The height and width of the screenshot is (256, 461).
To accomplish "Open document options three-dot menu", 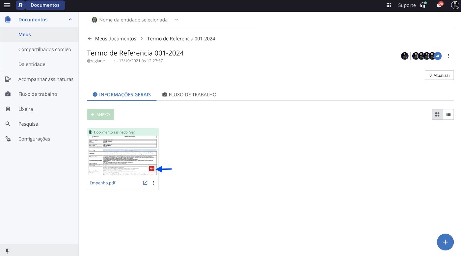I will tap(448, 56).
